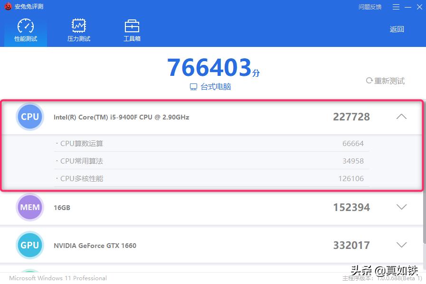Expand the 16GB memory score details
Screen dimensions: 426x284
(x=401, y=207)
